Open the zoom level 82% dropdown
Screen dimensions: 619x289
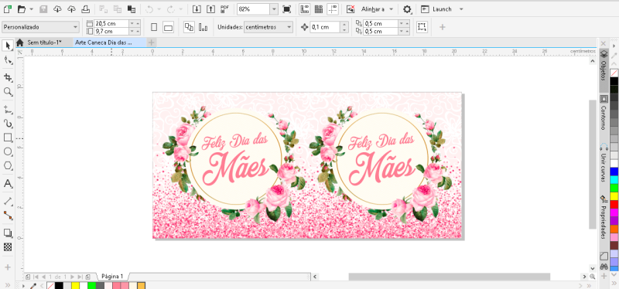click(274, 8)
